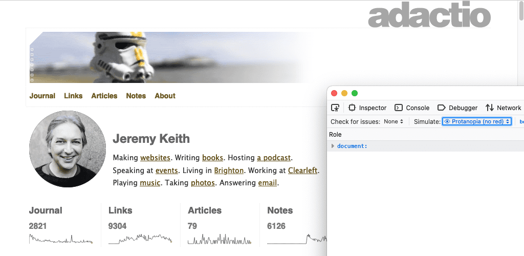The height and width of the screenshot is (256, 524).
Task: Open the Simulate Protanopia dropdown
Action: 476,121
